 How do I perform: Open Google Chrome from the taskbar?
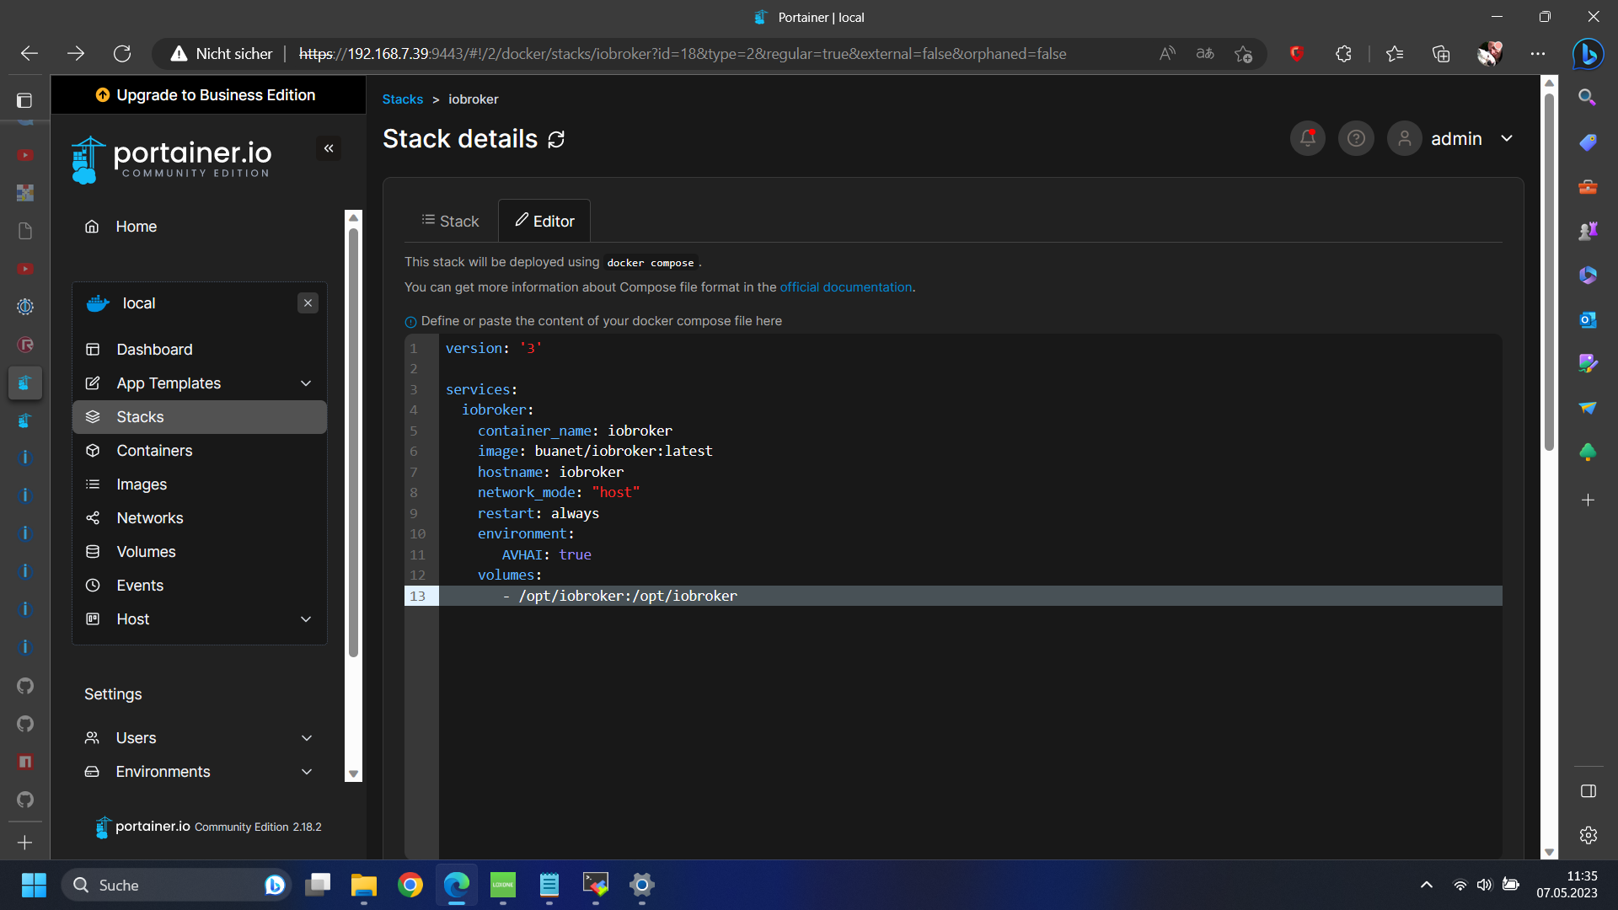pyautogui.click(x=410, y=885)
